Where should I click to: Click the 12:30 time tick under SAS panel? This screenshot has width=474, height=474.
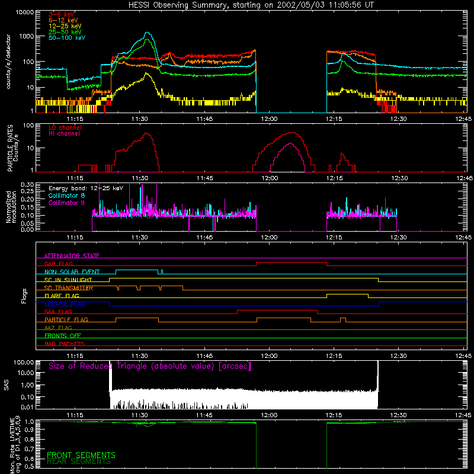[x=398, y=415]
